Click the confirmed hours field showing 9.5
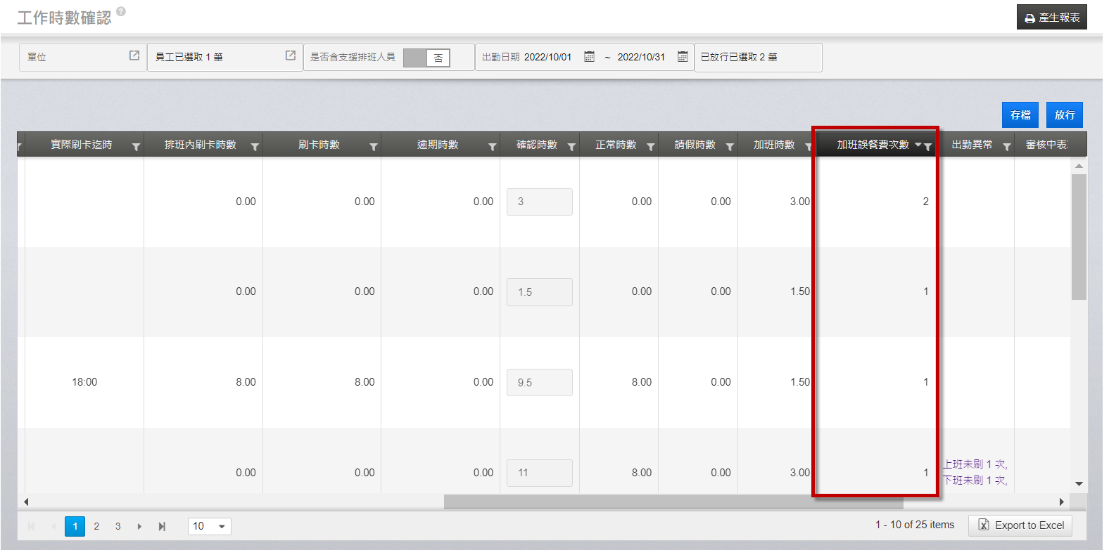Screen dimensions: 1109x550 click(539, 383)
